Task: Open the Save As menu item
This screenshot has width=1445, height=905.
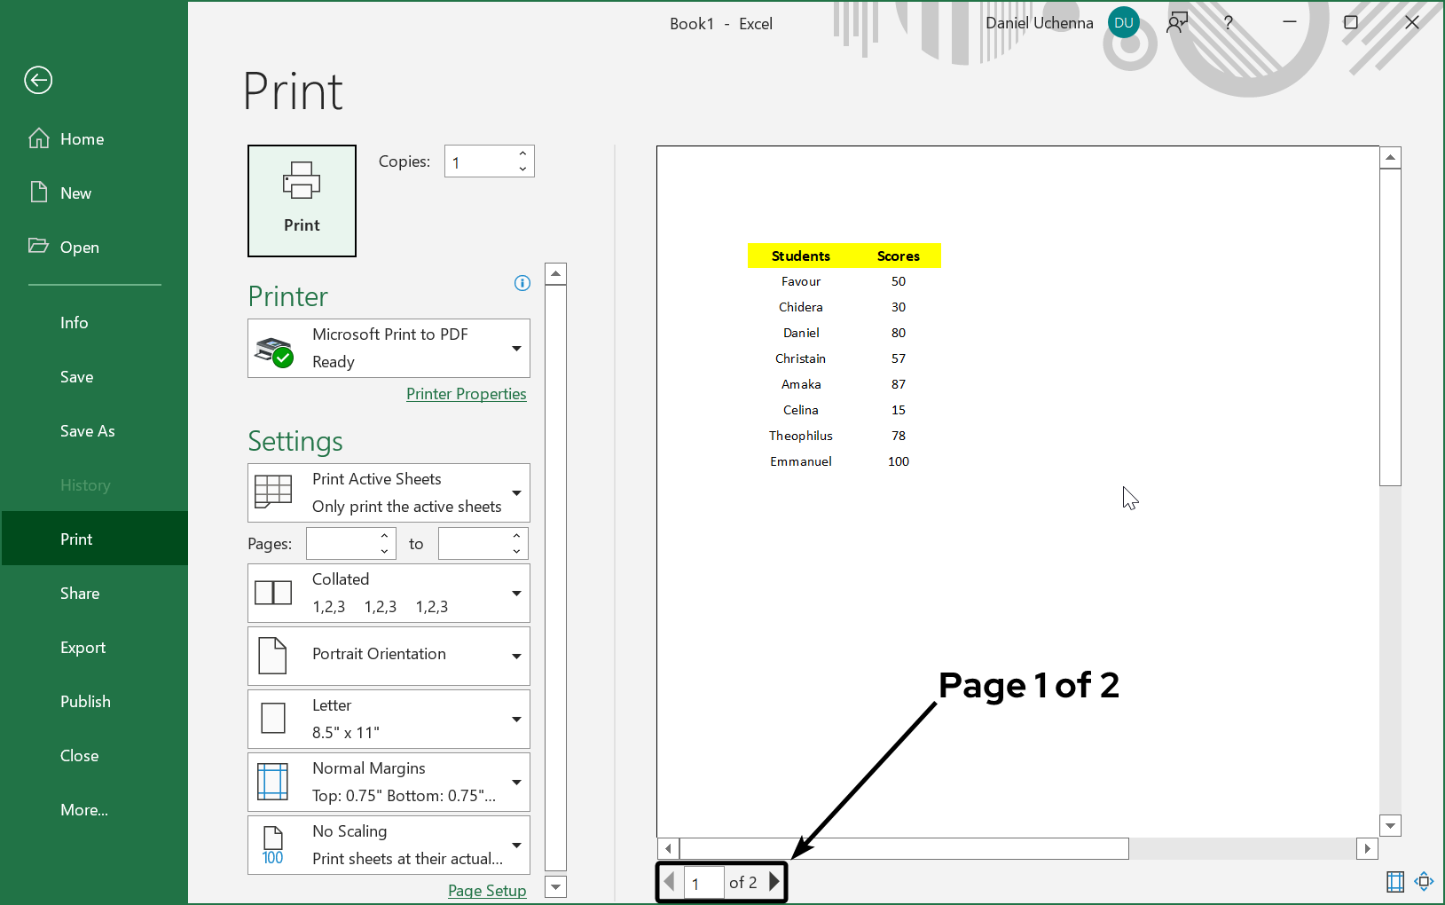Action: pos(87,431)
